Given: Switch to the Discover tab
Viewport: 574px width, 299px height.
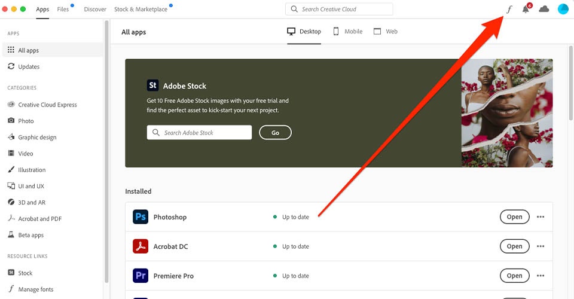Looking at the screenshot, I should click(x=95, y=9).
